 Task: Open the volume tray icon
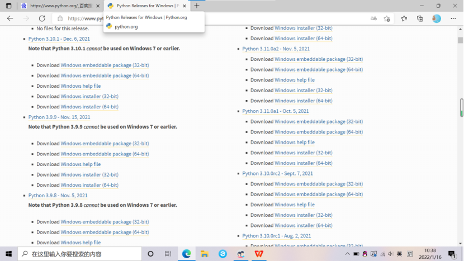point(391,254)
